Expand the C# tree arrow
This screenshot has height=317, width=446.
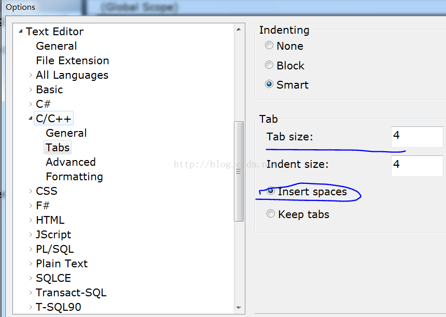(x=31, y=104)
